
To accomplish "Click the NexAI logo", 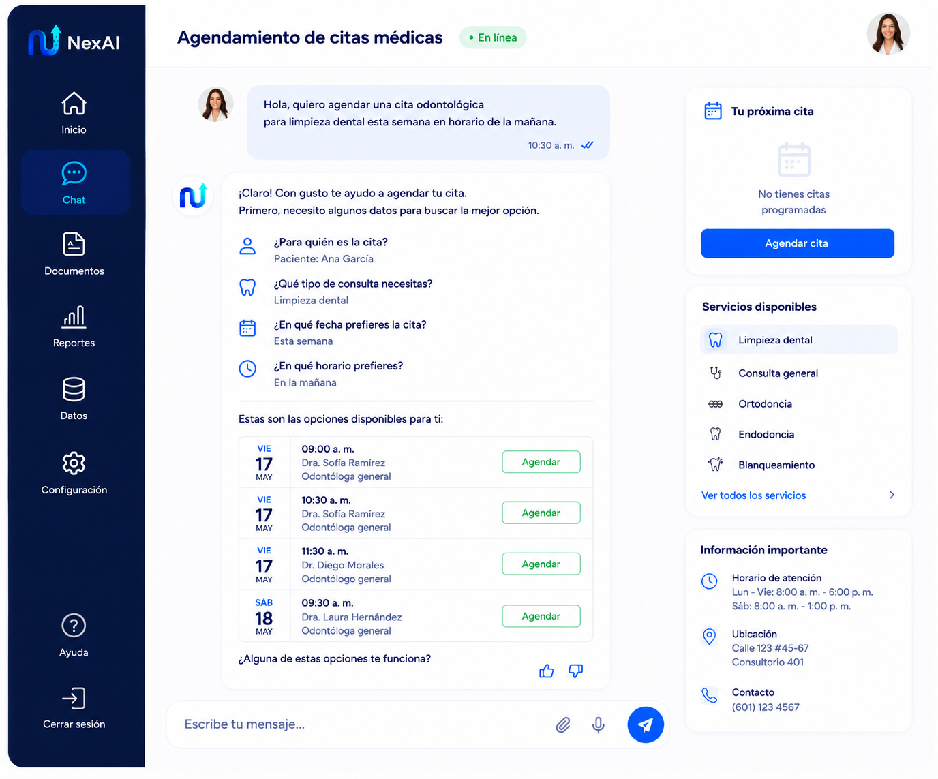I will coord(74,41).
